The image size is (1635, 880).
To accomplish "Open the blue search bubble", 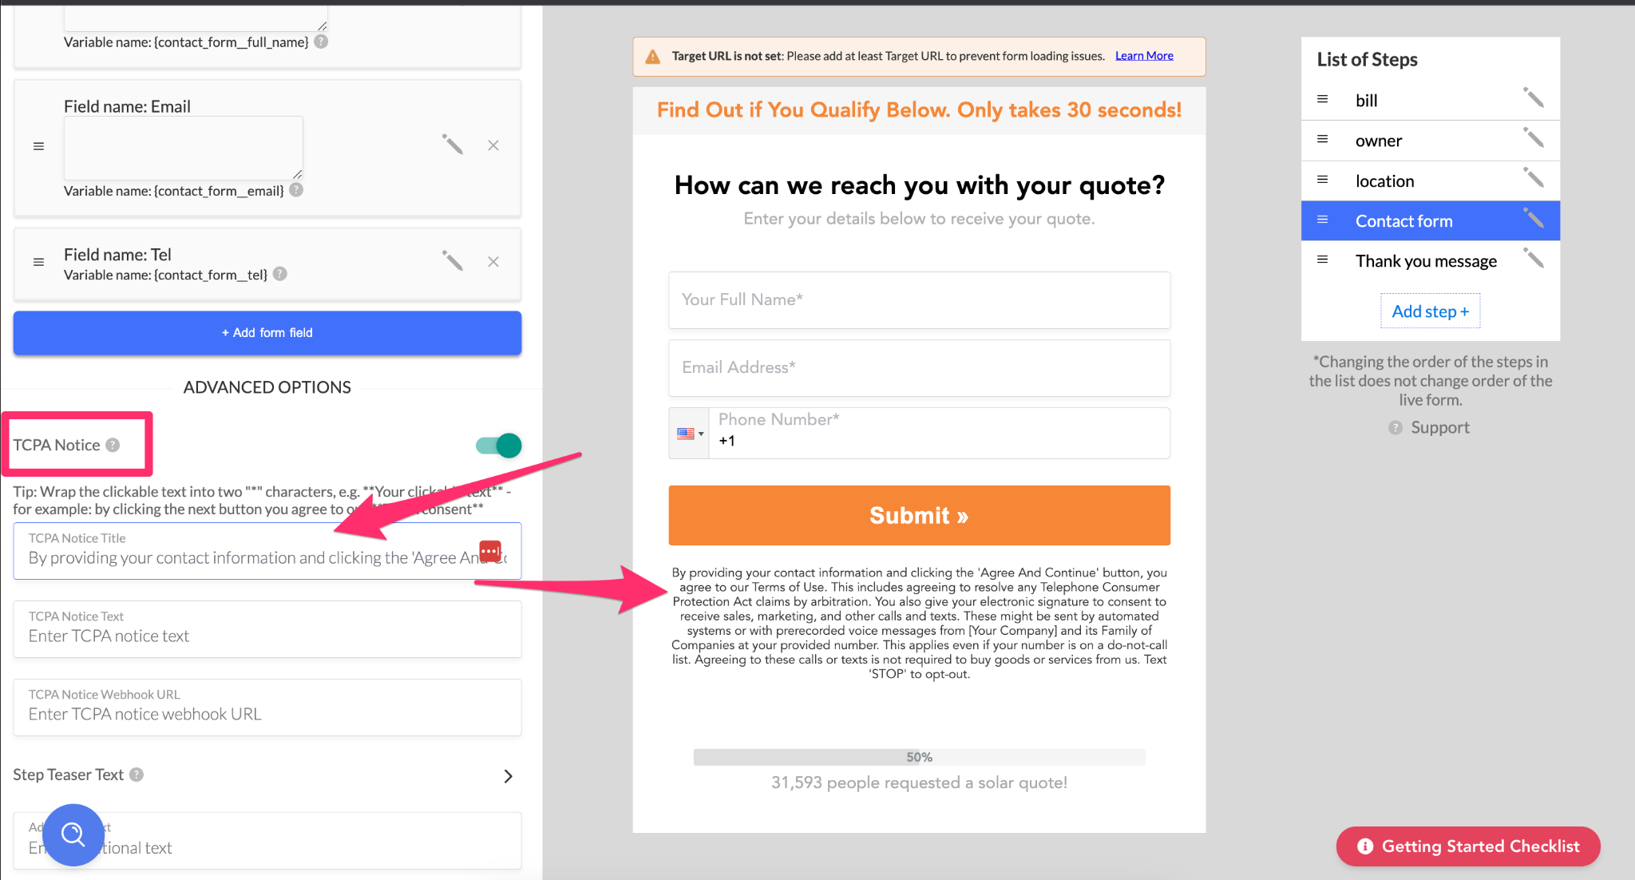I will [73, 834].
